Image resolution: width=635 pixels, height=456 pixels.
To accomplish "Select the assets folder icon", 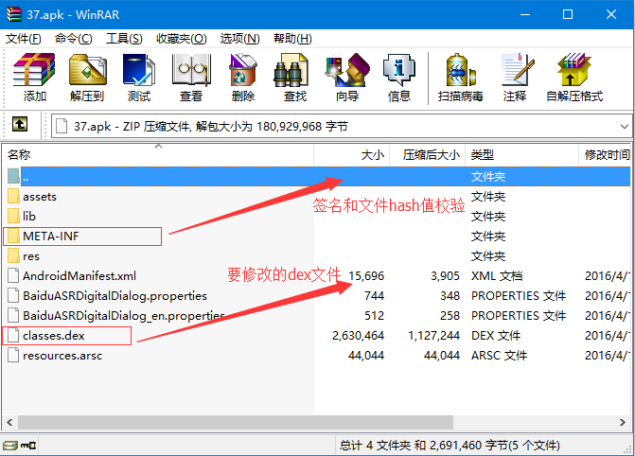I will pos(13,197).
